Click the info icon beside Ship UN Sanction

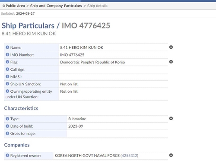[7, 84]
